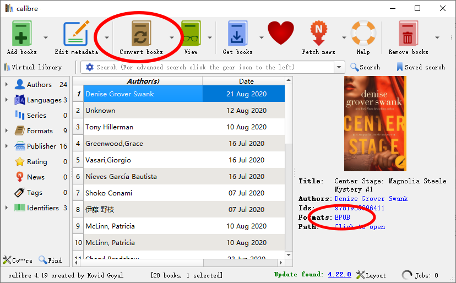The height and width of the screenshot is (283, 456).
Task: Expand the Authors tree node
Action: click(7, 84)
